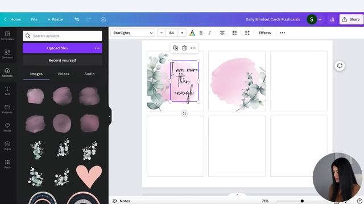Open more options for selected element
This screenshot has width=364, height=204.
pyautogui.click(x=193, y=48)
